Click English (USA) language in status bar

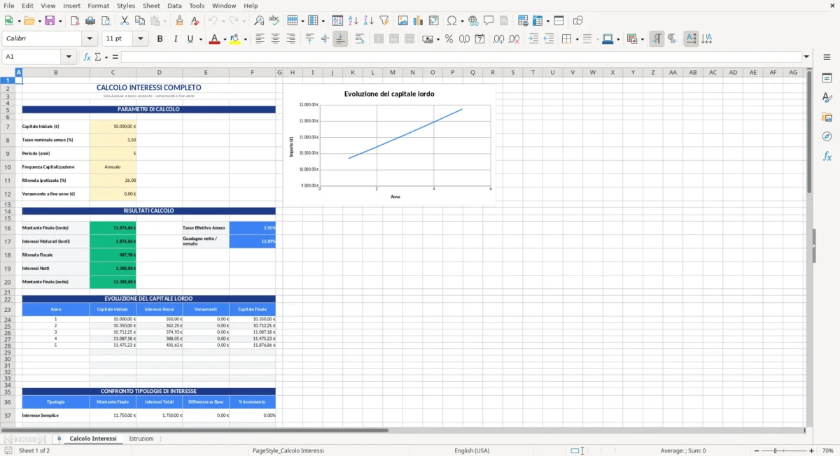[x=472, y=451]
